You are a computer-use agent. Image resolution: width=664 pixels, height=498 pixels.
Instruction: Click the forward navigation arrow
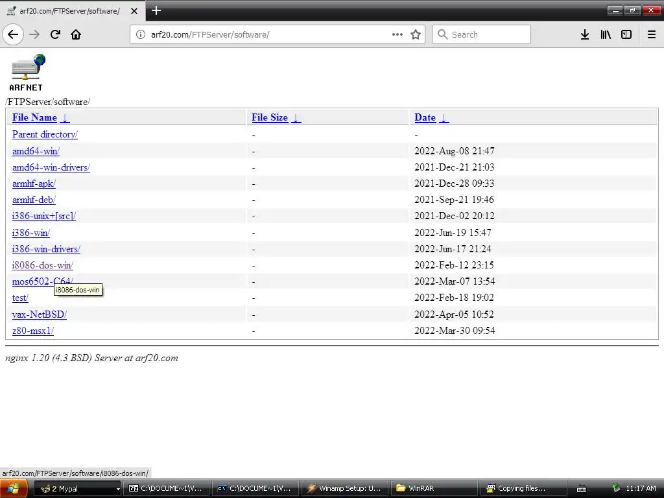coord(34,34)
